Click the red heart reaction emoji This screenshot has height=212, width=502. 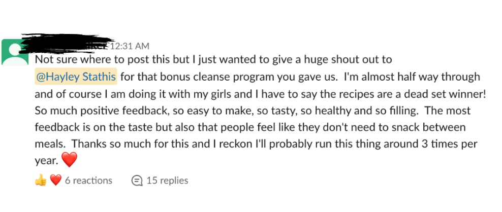click(55, 180)
